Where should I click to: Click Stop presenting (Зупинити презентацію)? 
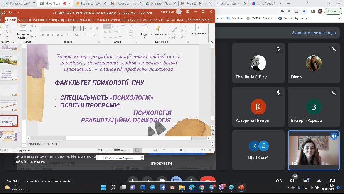(313, 32)
